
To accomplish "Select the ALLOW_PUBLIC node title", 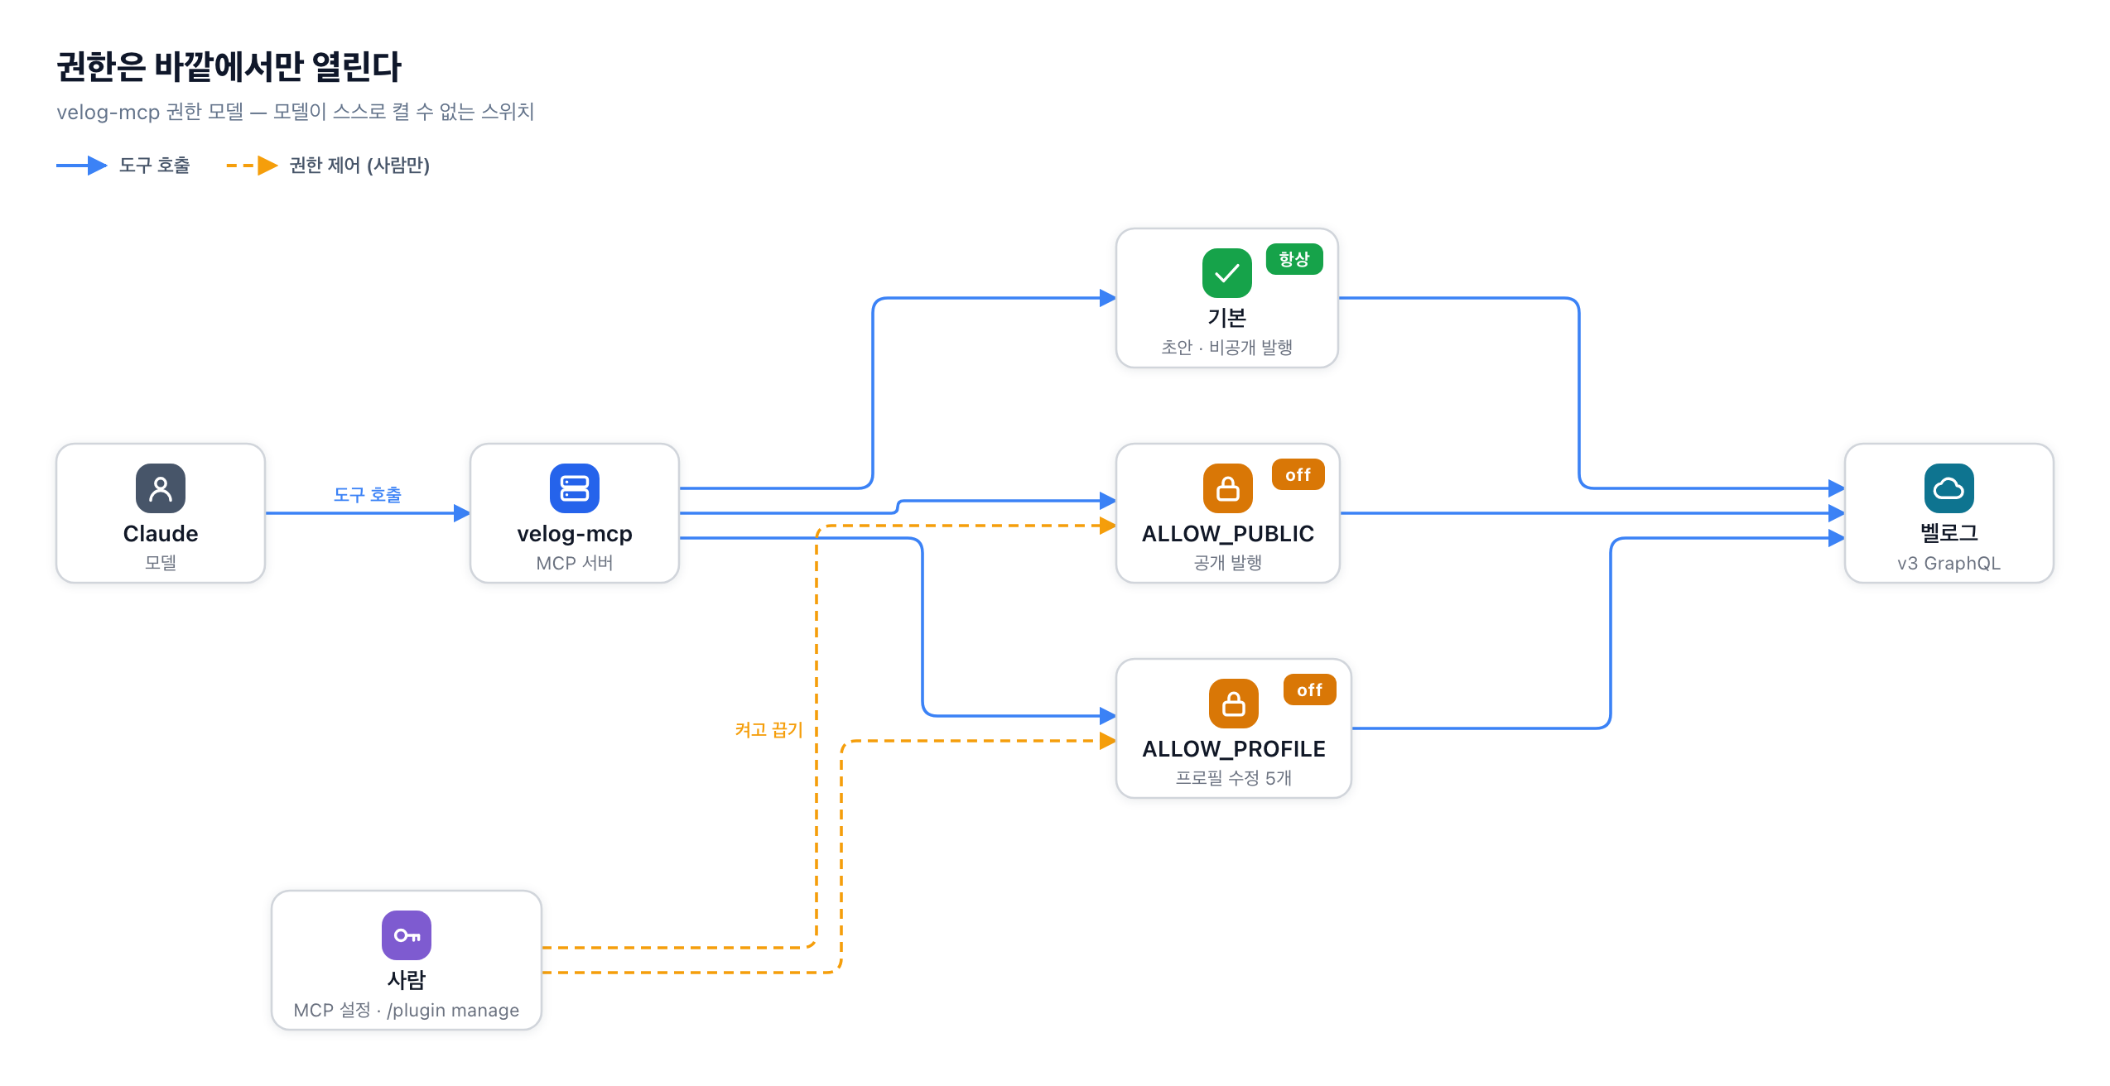I will [x=1228, y=534].
